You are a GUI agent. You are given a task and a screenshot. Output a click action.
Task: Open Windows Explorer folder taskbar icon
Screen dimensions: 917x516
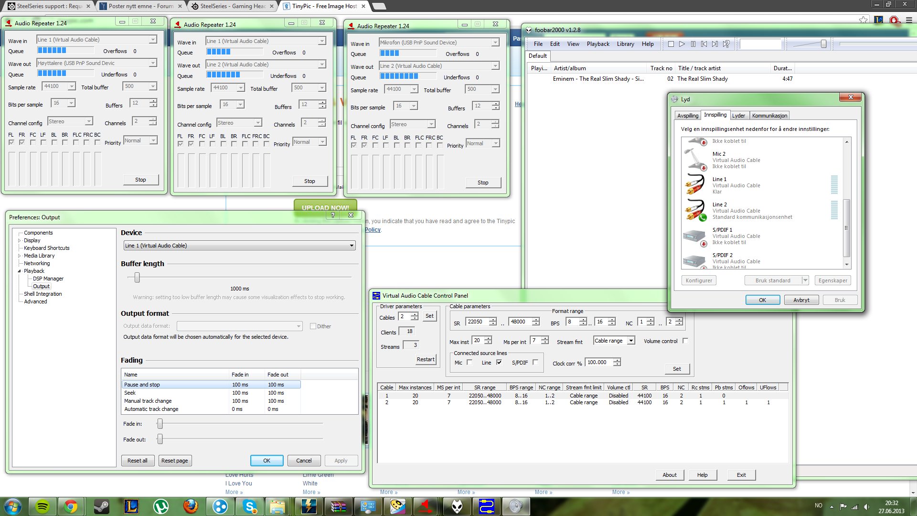pos(277,506)
